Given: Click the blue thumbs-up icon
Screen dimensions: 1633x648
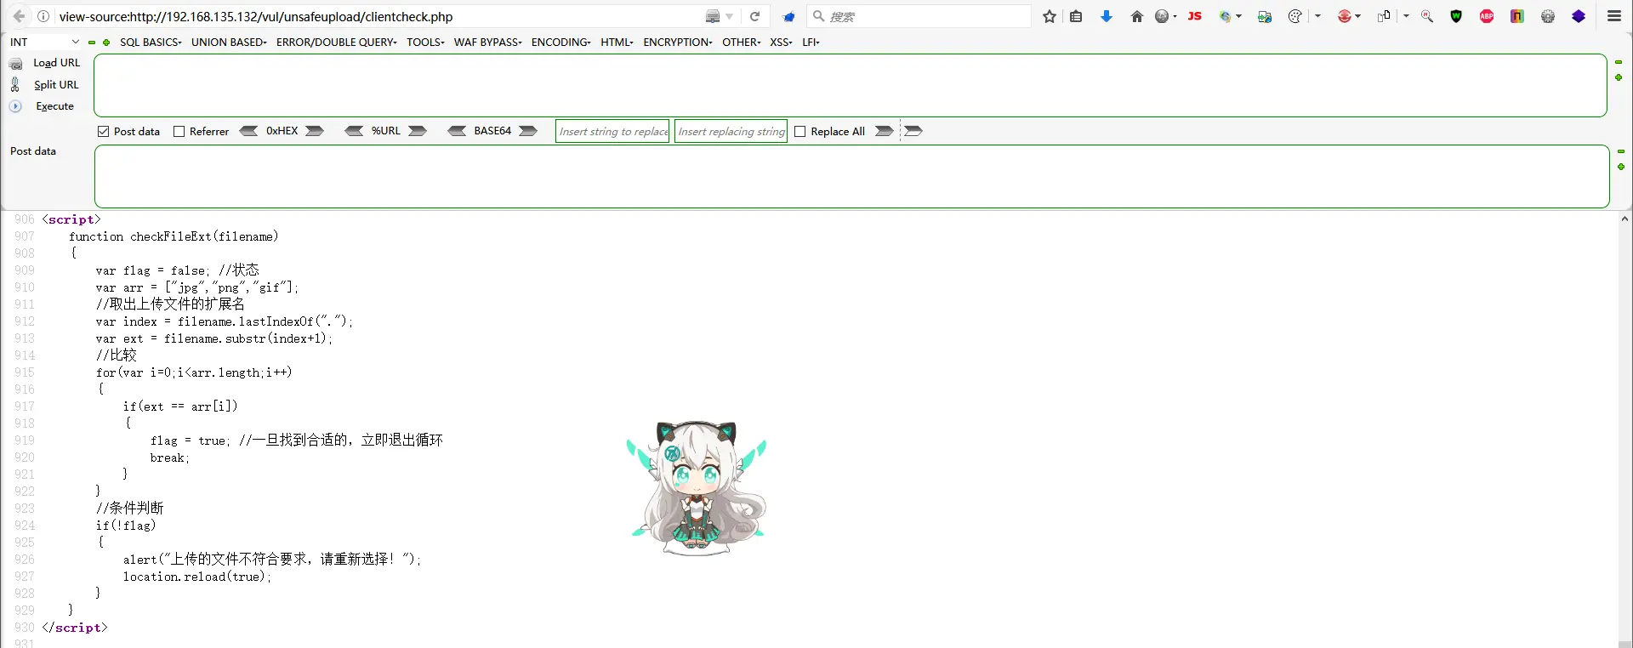Looking at the screenshot, I should [x=789, y=16].
